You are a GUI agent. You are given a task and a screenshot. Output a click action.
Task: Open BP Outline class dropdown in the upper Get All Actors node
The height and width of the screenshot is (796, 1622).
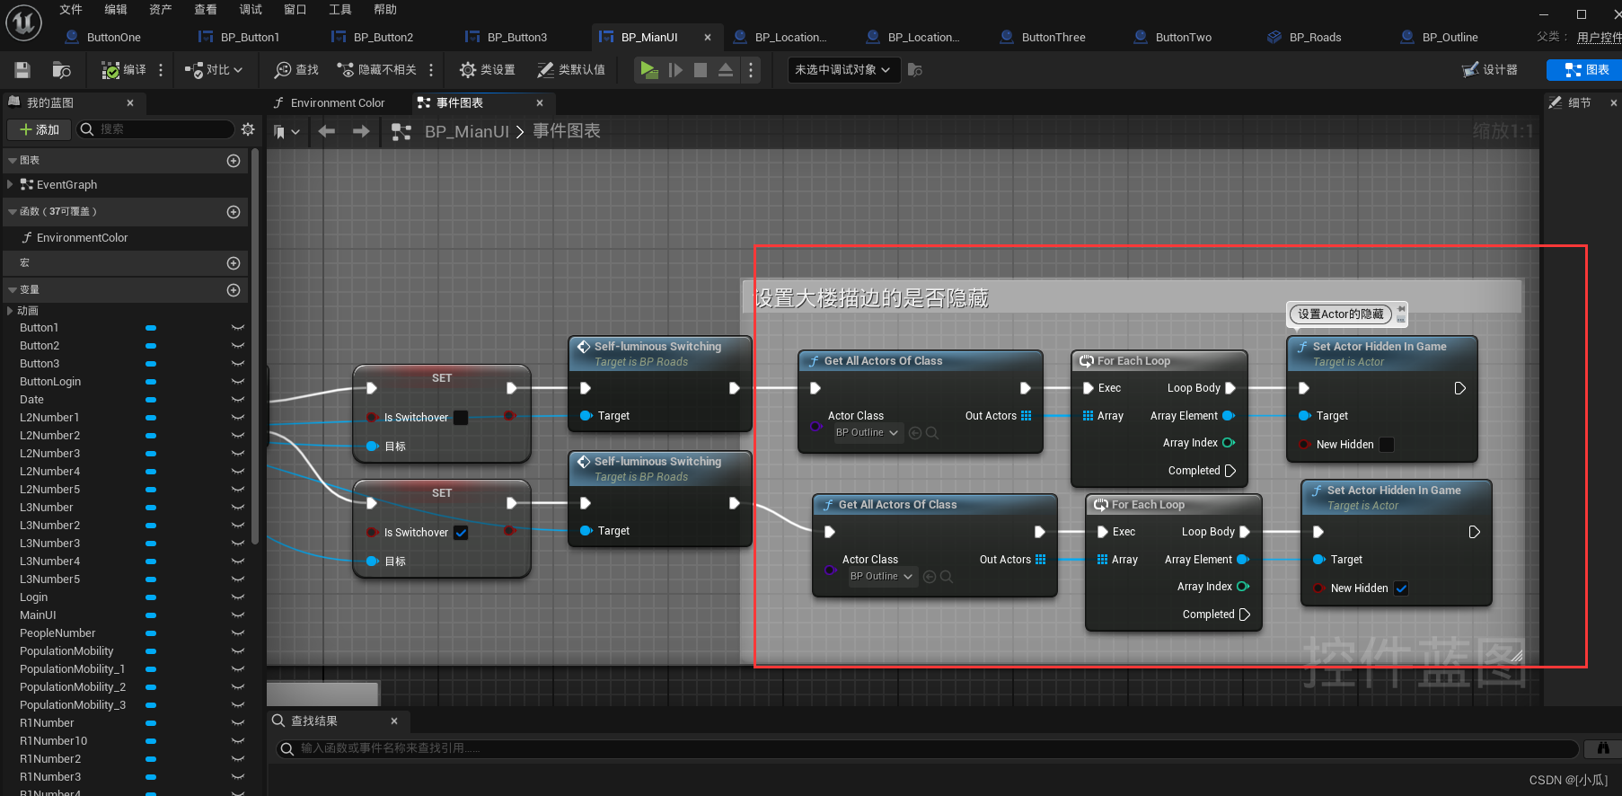coord(868,433)
